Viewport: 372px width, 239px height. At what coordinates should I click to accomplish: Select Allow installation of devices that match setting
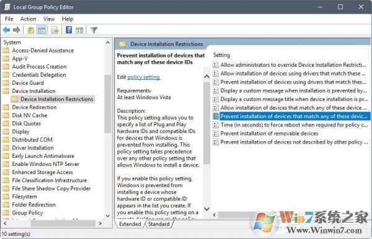coord(293,108)
